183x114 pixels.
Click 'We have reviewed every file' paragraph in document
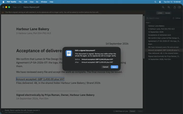[x=69, y=72]
